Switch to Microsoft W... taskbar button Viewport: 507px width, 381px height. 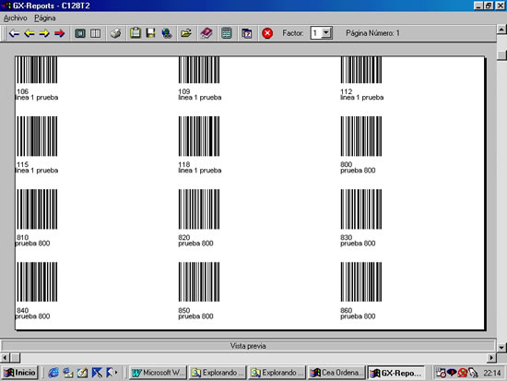159,373
